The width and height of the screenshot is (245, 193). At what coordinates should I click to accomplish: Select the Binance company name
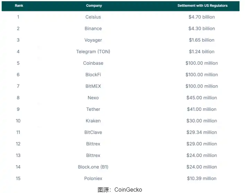tap(93, 28)
